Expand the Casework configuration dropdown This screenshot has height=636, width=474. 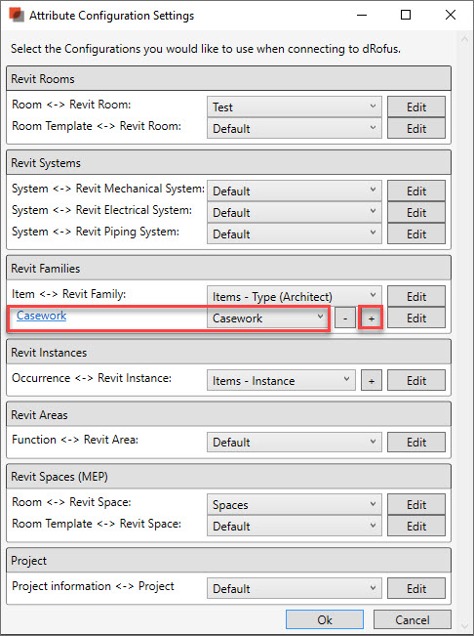(268, 318)
